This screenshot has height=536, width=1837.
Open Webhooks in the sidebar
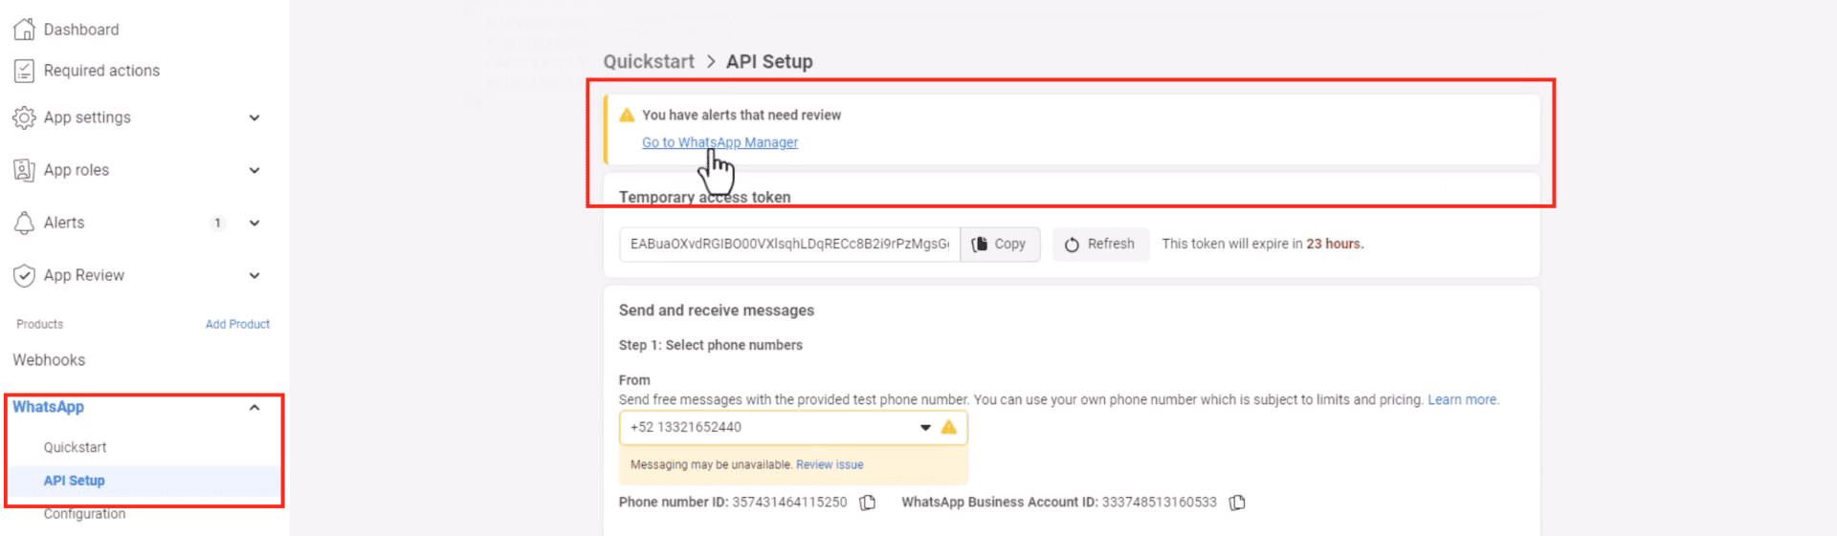(49, 360)
